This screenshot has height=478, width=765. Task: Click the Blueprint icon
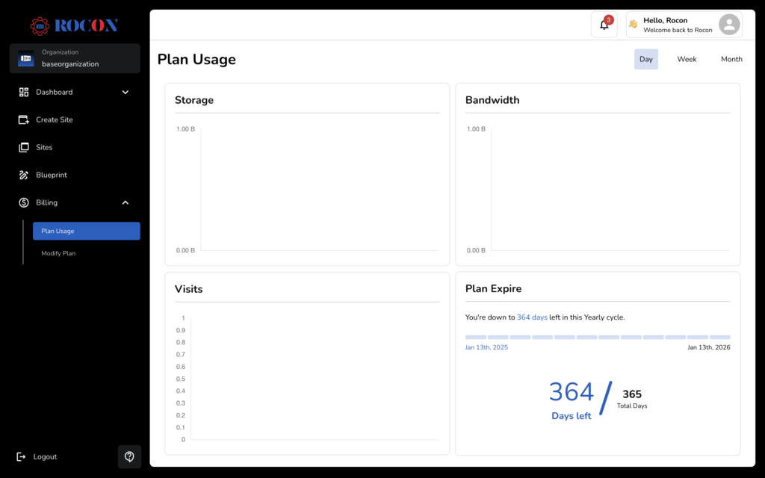coord(22,175)
